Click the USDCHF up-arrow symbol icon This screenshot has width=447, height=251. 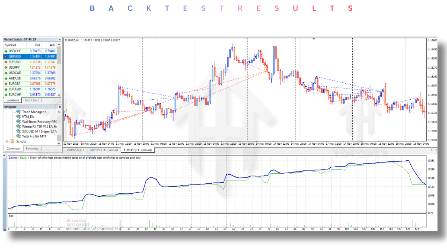[6, 51]
